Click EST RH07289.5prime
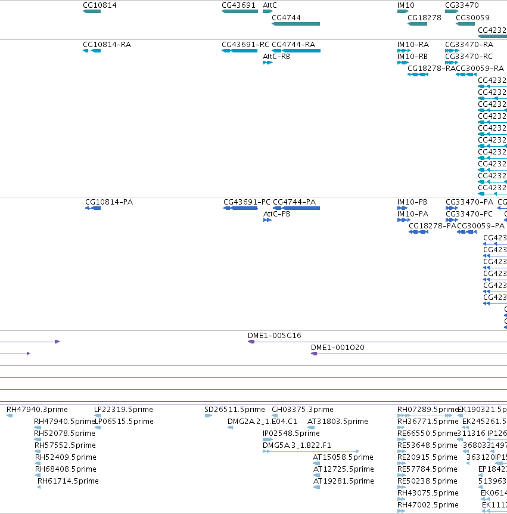 (x=425, y=416)
